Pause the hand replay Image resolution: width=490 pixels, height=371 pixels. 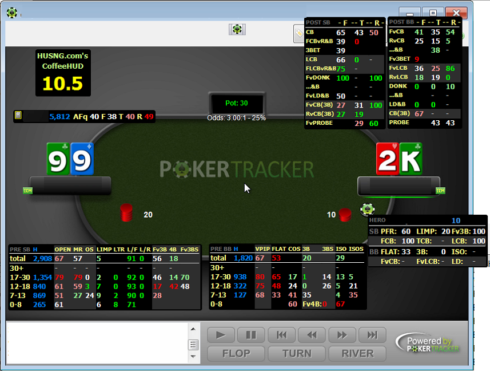tap(251, 335)
